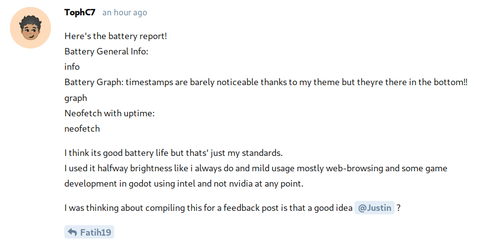
Task: Click the "Battery Graph:" text label
Action: (x=94, y=82)
